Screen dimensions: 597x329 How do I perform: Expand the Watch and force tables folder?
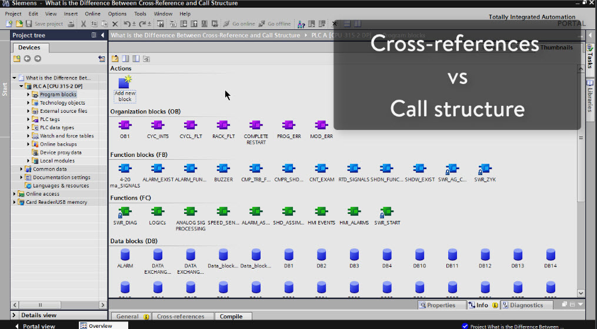[x=28, y=136]
